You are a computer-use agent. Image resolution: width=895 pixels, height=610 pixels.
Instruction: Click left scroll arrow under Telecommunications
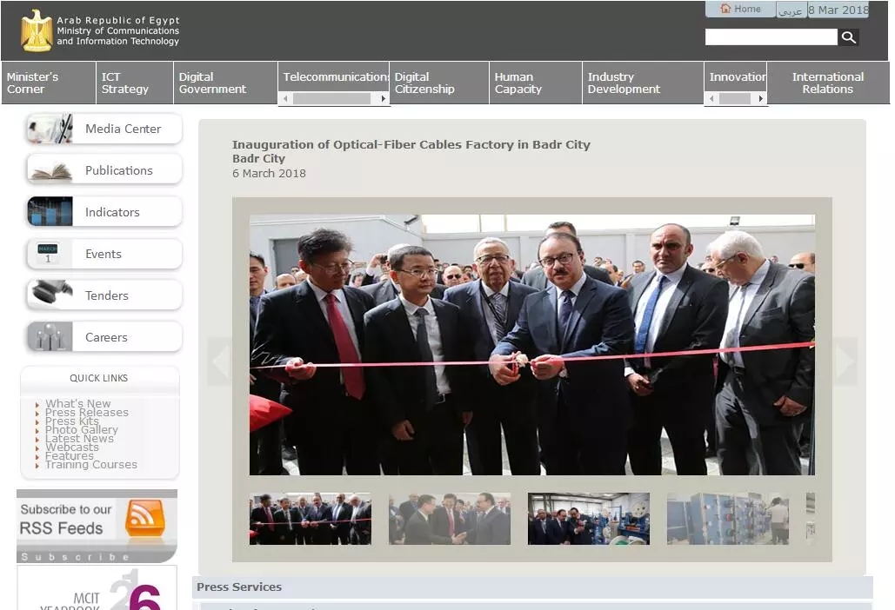tap(285, 99)
